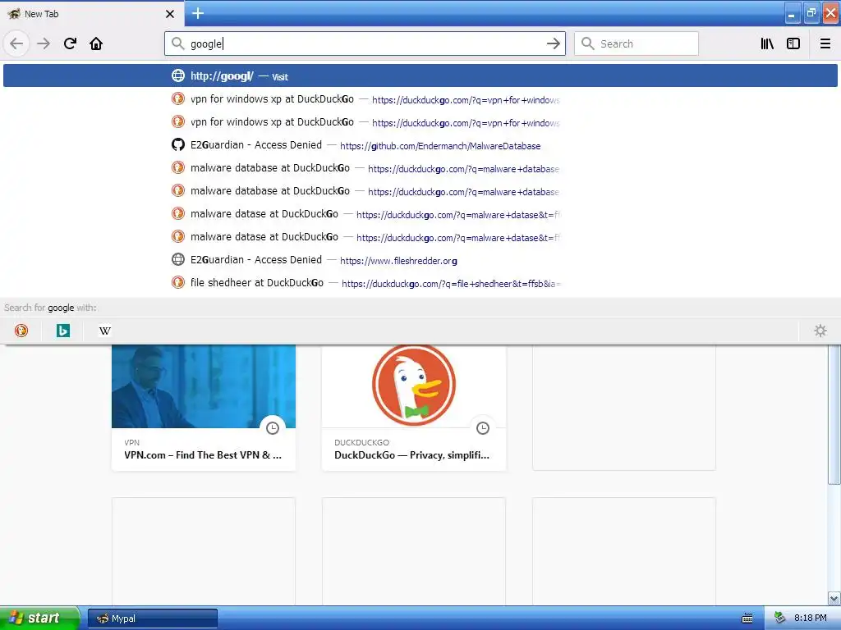
Task: Choose second malware database at DuckDuckGo suggestion
Action: click(420, 191)
